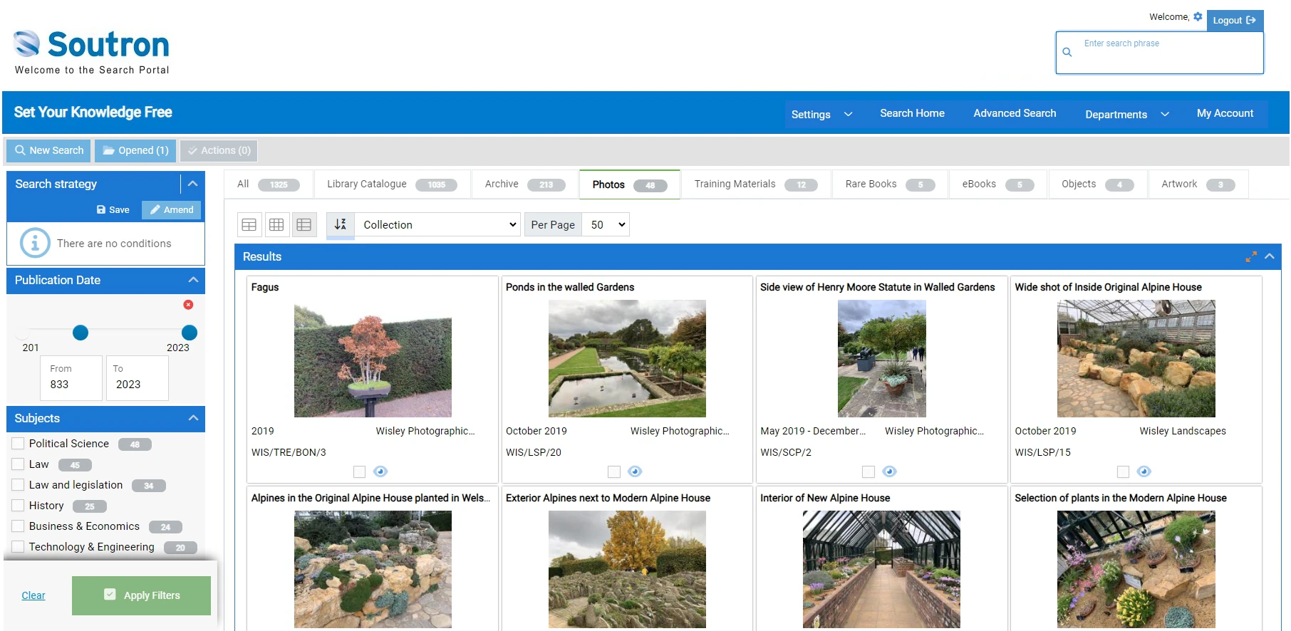The height and width of the screenshot is (631, 1291).
Task: Expand the Results panel to full screen
Action: pos(1251,256)
